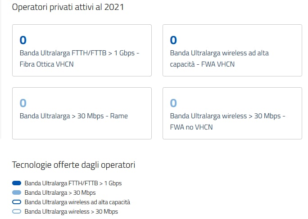Click the zero count in FWA no VHCN card
This screenshot has height=219, width=308.
coord(173,103)
